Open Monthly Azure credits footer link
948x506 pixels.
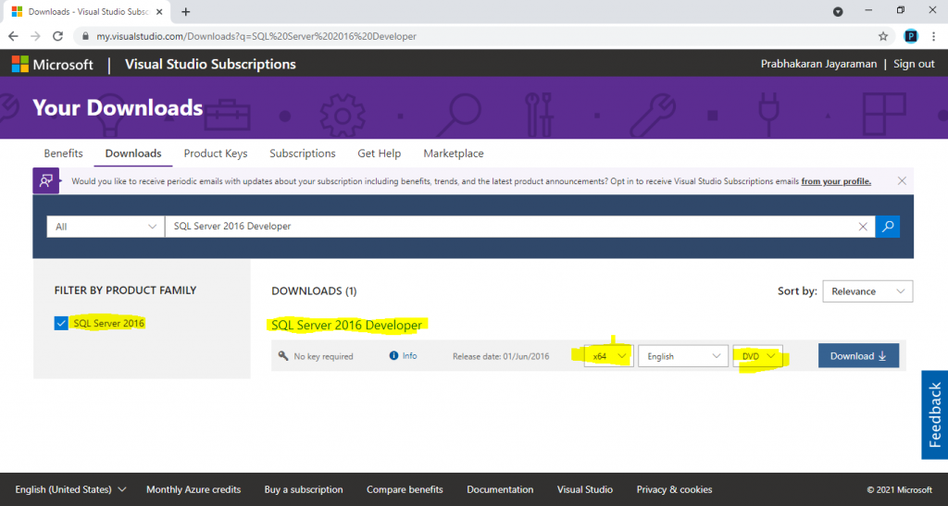coord(193,489)
